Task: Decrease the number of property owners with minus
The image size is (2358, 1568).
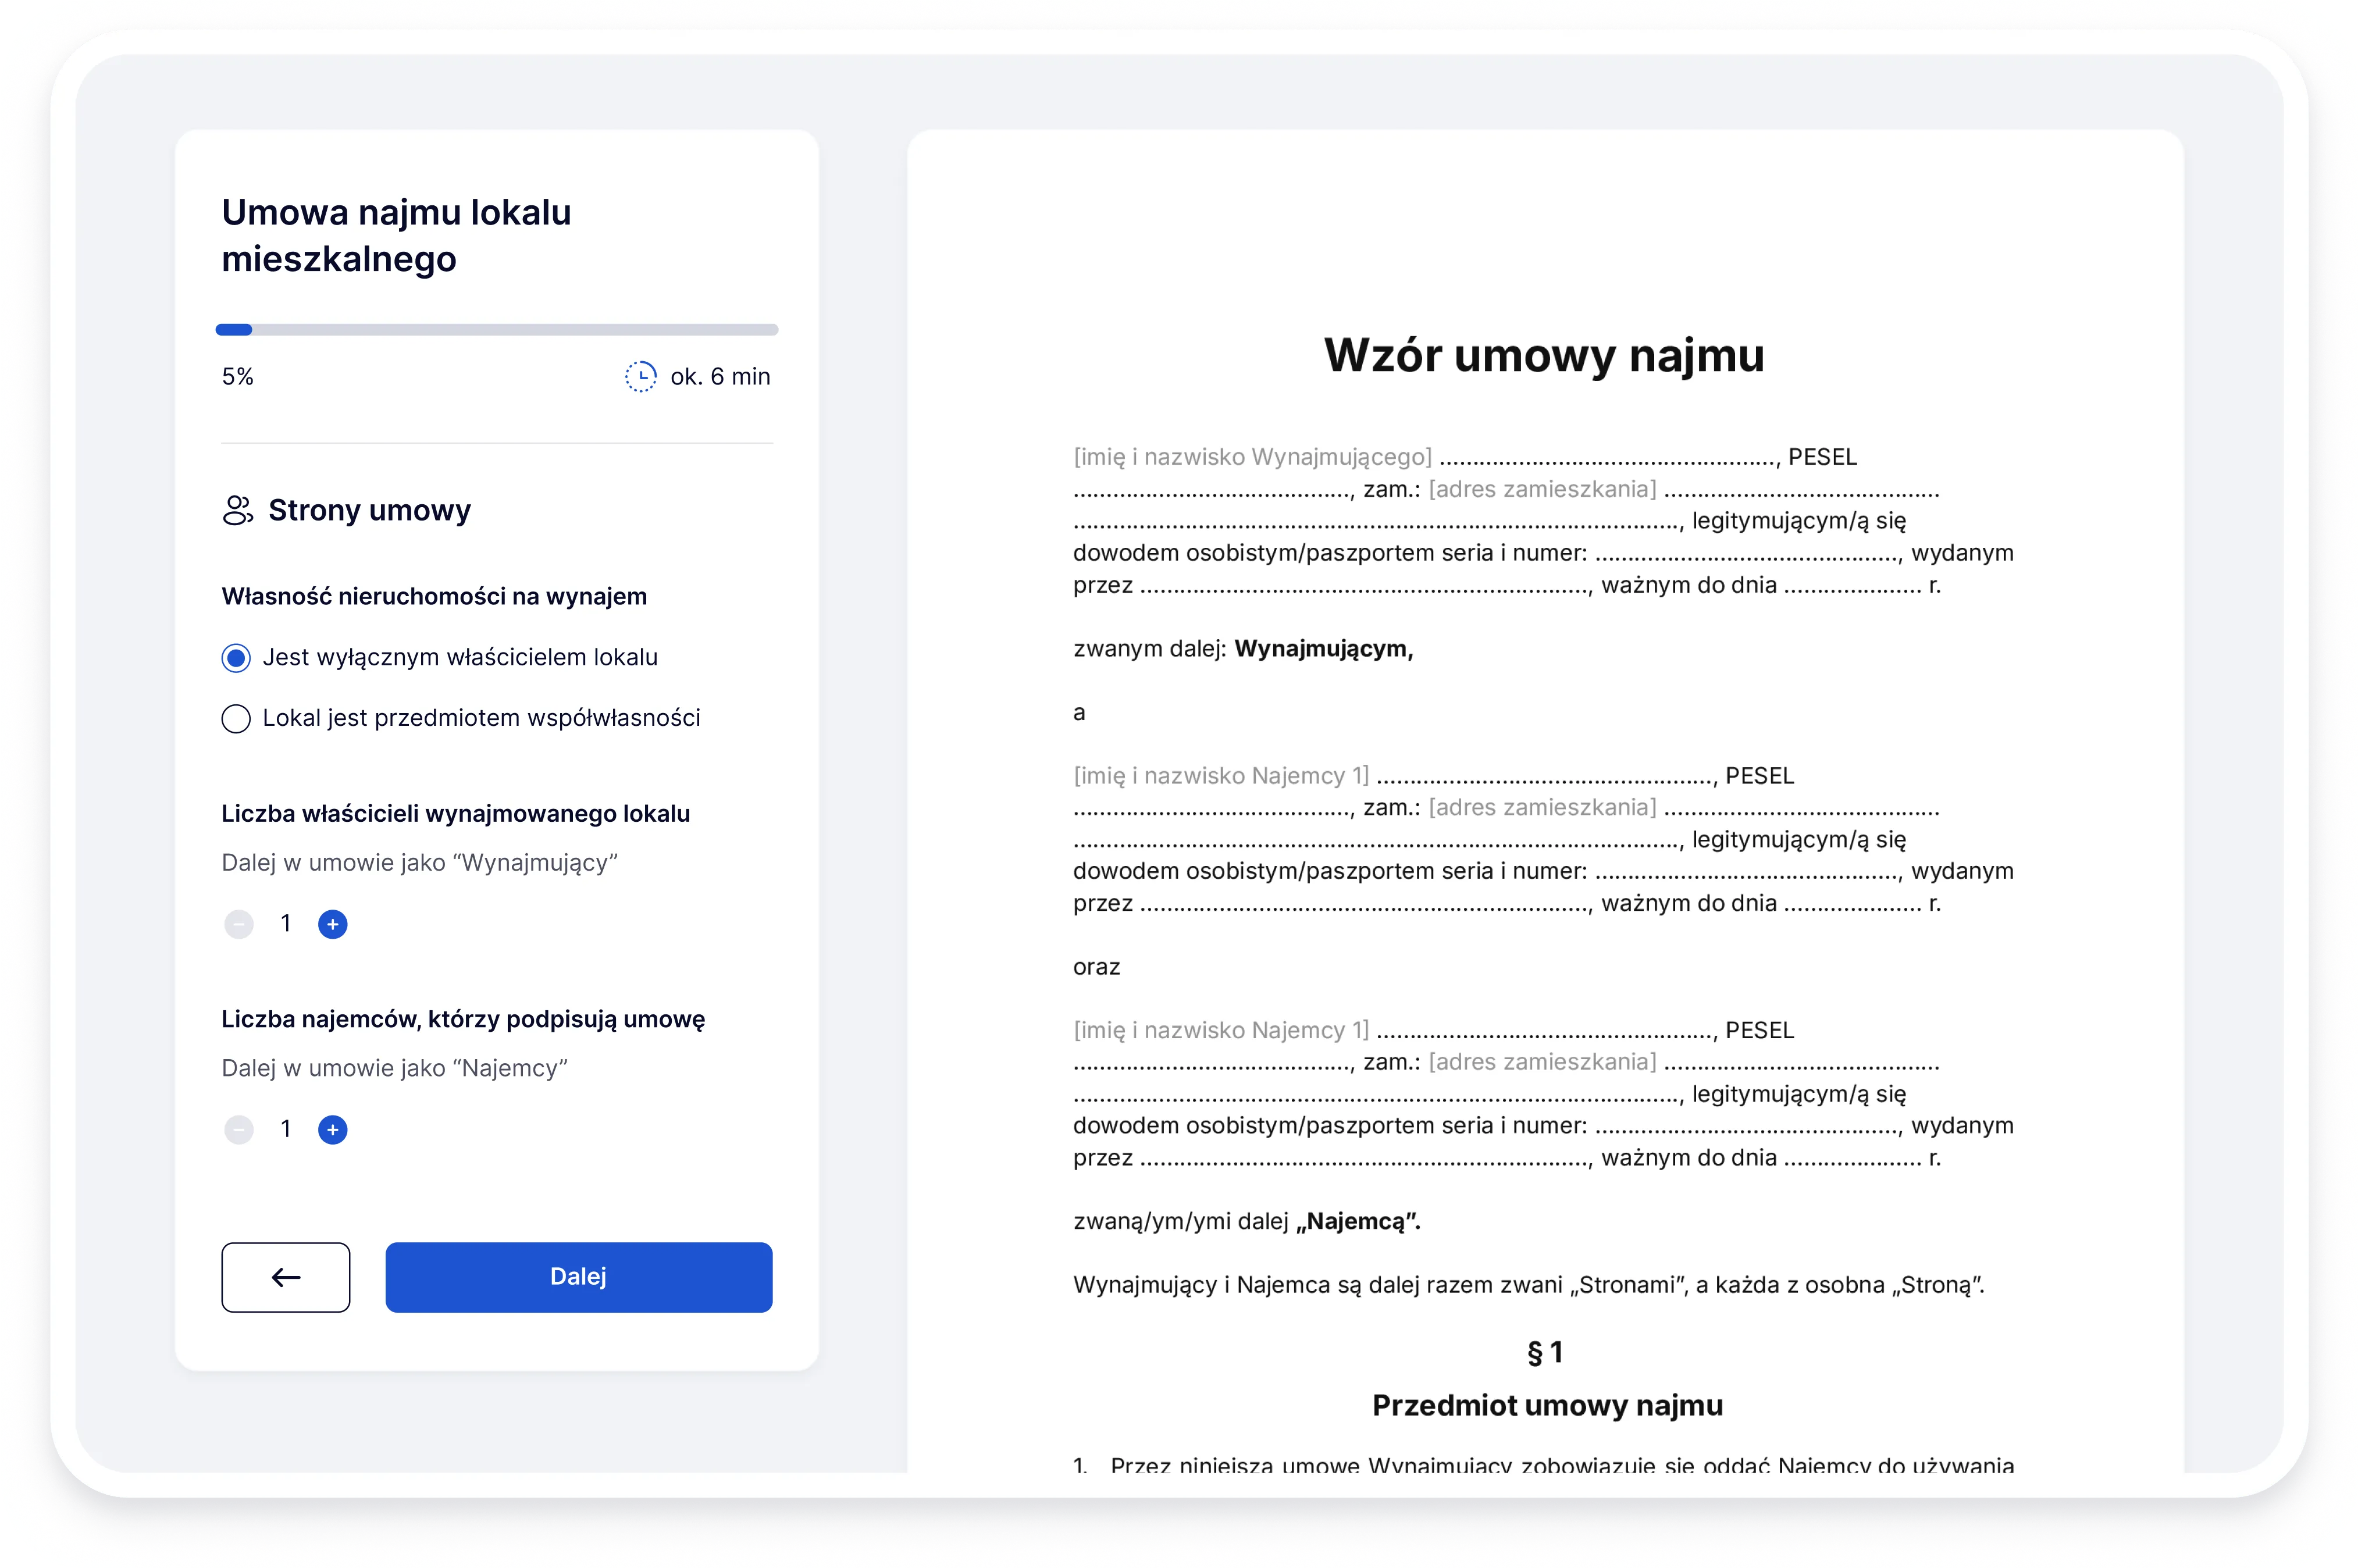Action: click(x=239, y=924)
